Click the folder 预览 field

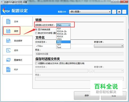point(79,79)
